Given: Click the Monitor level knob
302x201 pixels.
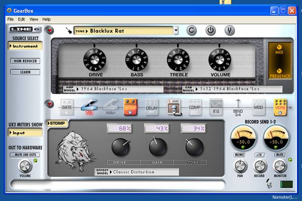Looking at the screenshot, I should [280, 166].
